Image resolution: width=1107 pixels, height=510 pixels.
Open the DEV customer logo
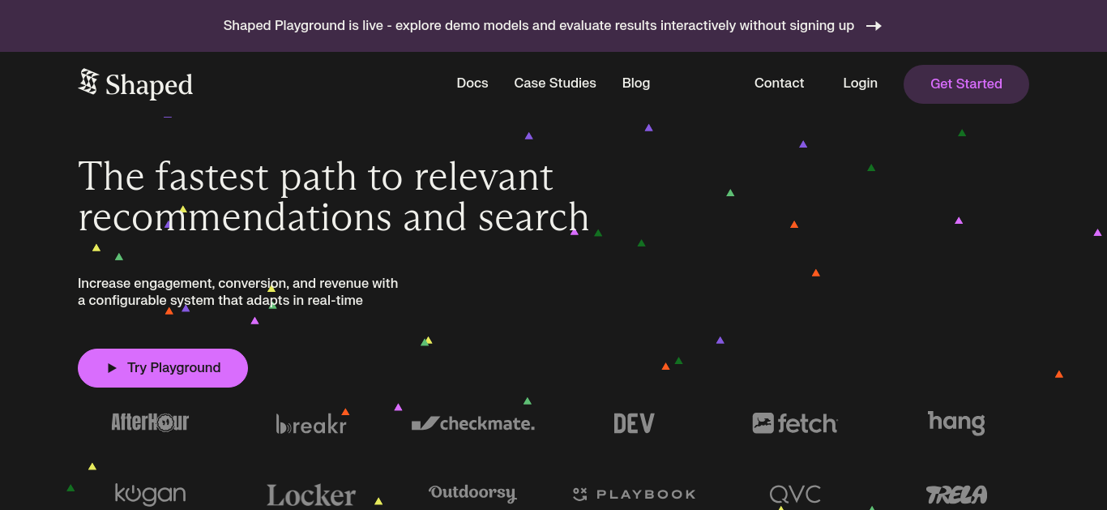634,423
